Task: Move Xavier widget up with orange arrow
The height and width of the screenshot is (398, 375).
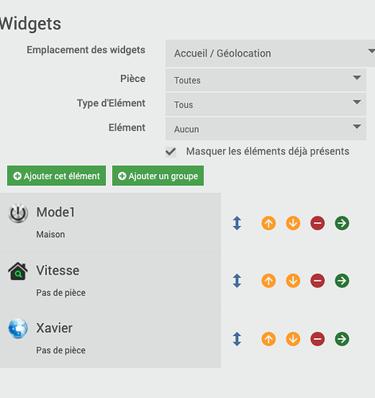Action: (x=268, y=339)
